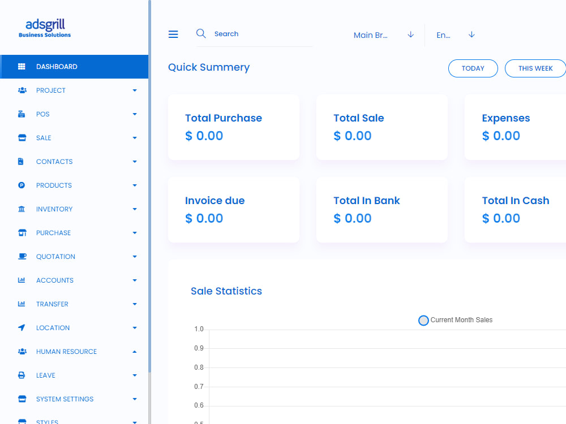Collapse the Human Resource section

(x=135, y=351)
